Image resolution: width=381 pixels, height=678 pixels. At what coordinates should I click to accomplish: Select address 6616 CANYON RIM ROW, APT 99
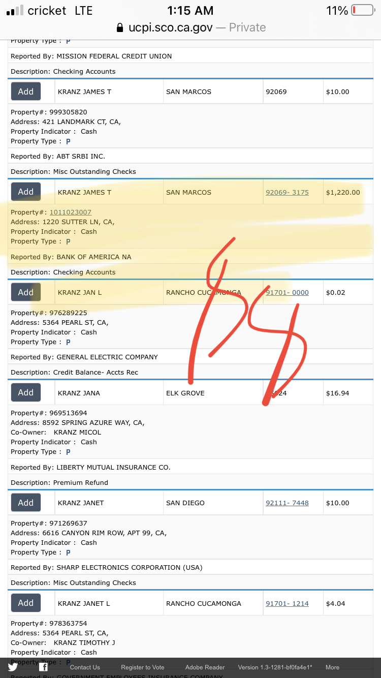click(89, 533)
